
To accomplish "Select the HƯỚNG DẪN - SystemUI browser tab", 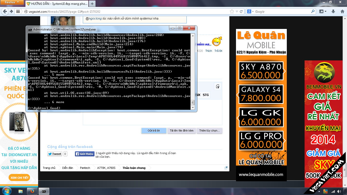I will click(57, 4).
